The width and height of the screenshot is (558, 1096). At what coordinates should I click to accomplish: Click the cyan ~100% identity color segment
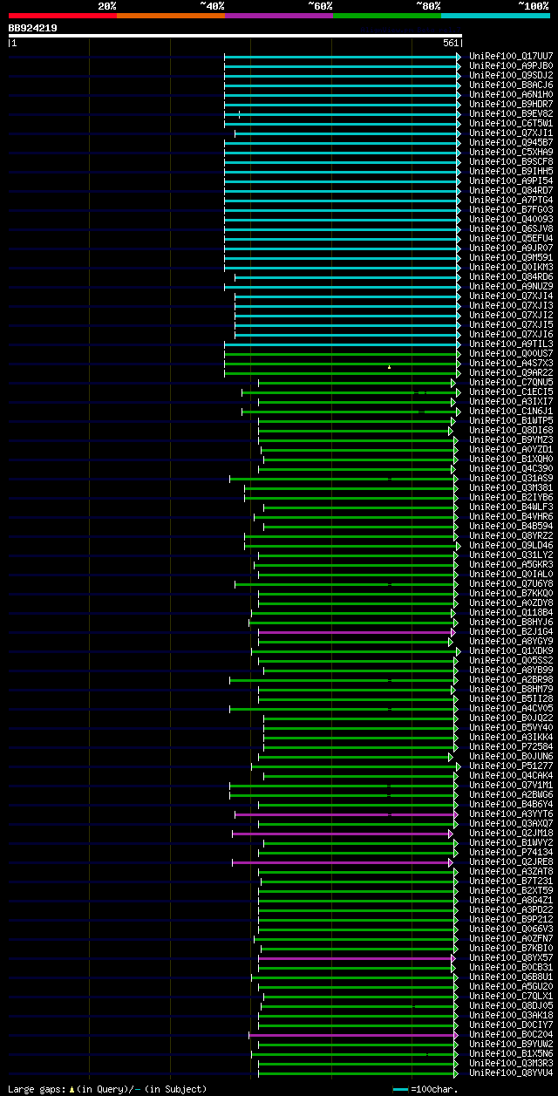495,16
